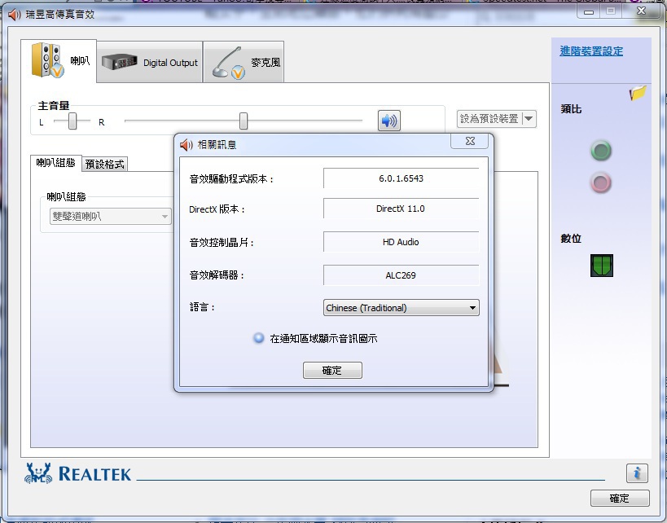Click 確定 in the 相關訊息 dialog
This screenshot has width=667, height=523.
(x=332, y=370)
